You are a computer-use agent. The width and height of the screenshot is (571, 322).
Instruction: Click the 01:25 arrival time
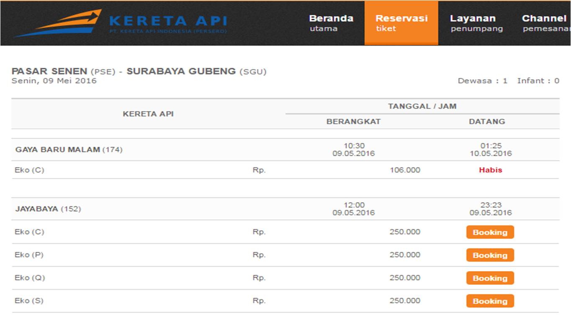tap(491, 146)
